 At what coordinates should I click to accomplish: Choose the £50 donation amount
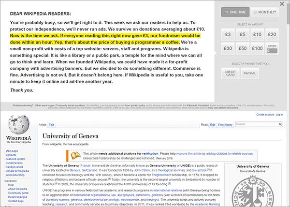tap(243, 48)
